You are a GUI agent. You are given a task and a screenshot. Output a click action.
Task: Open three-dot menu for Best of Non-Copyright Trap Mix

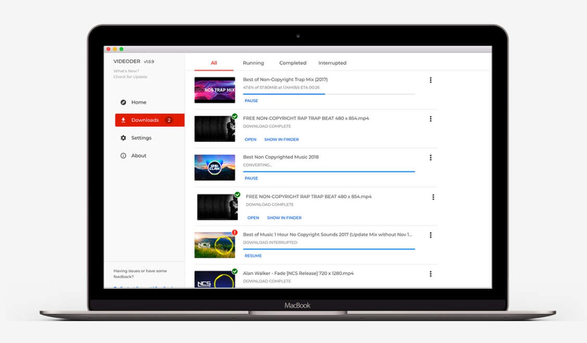point(431,80)
